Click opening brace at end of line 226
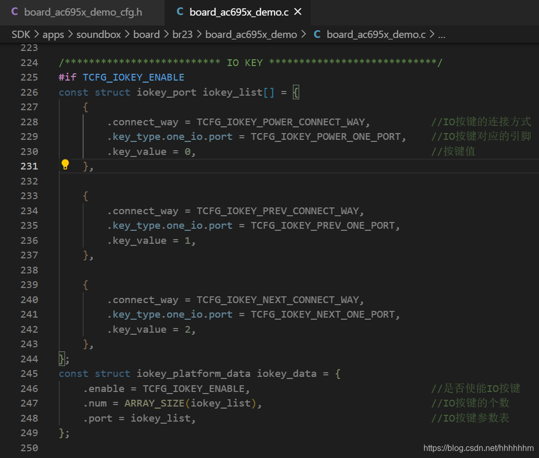This screenshot has height=458, width=539. (x=296, y=93)
